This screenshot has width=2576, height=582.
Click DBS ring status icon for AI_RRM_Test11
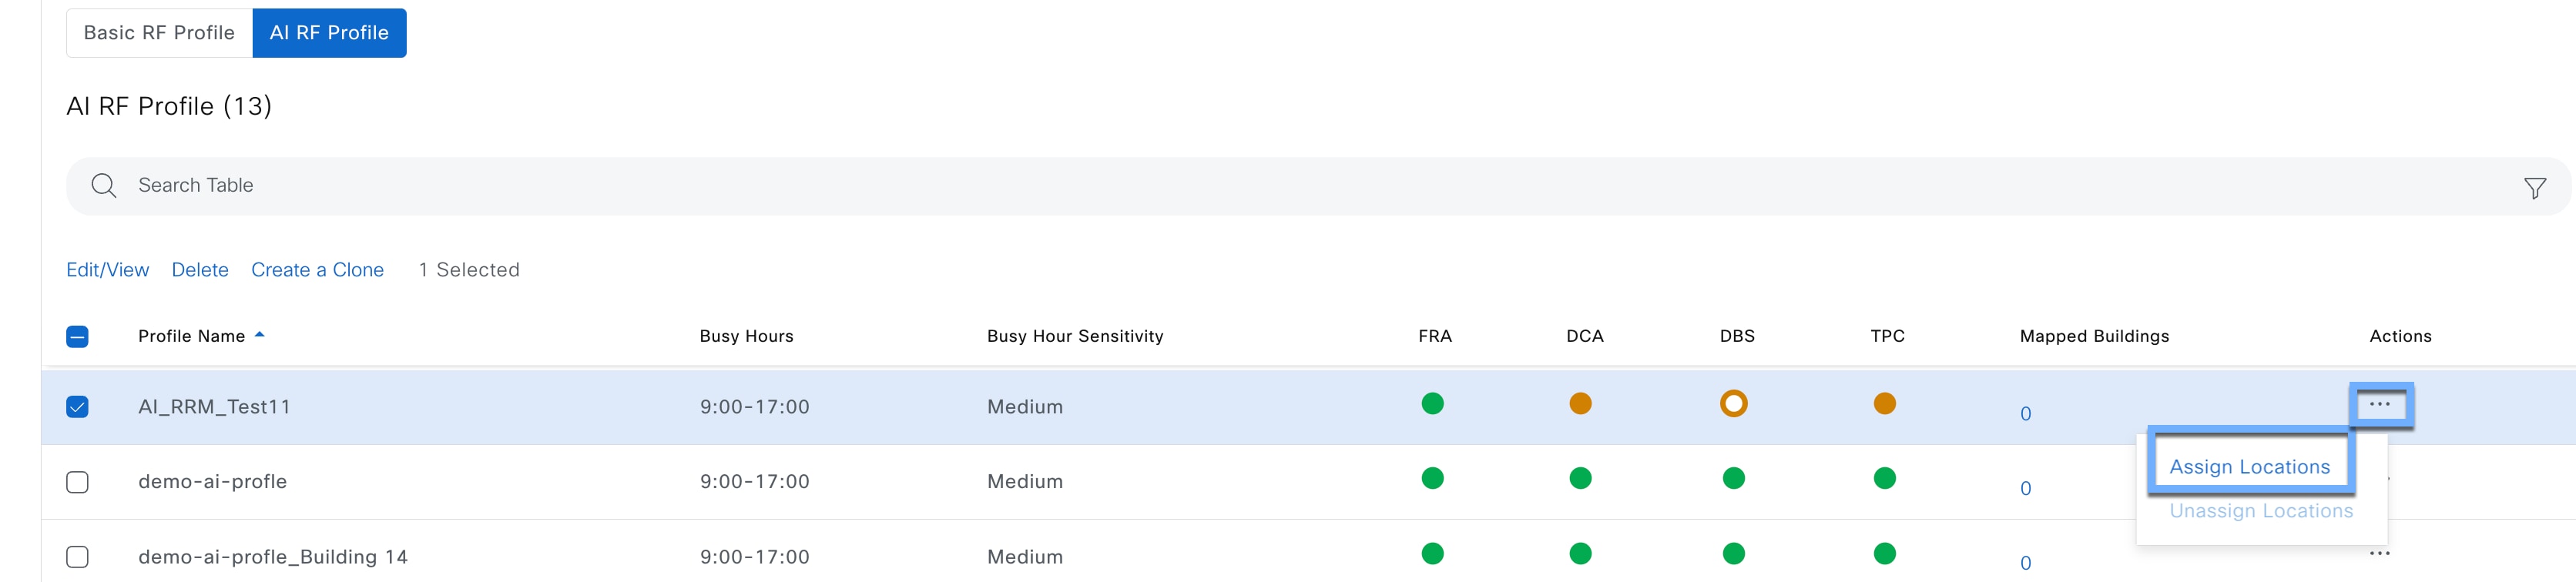coord(1733,404)
